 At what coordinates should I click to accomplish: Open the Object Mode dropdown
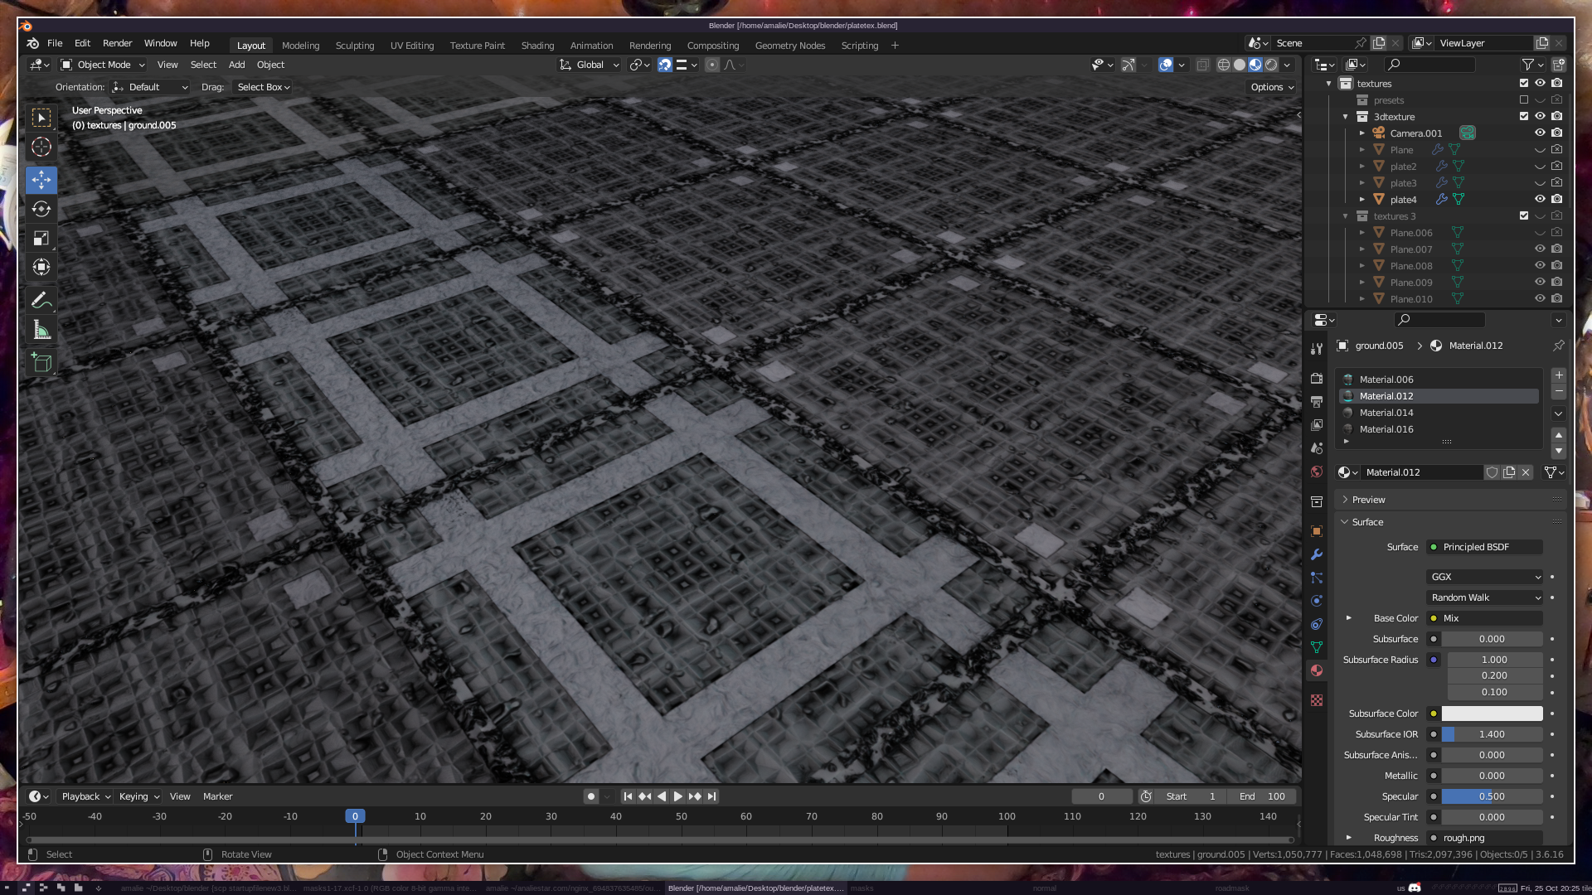coord(103,65)
